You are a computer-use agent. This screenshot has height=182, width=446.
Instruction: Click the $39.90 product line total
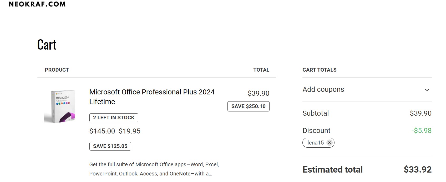pyautogui.click(x=258, y=93)
